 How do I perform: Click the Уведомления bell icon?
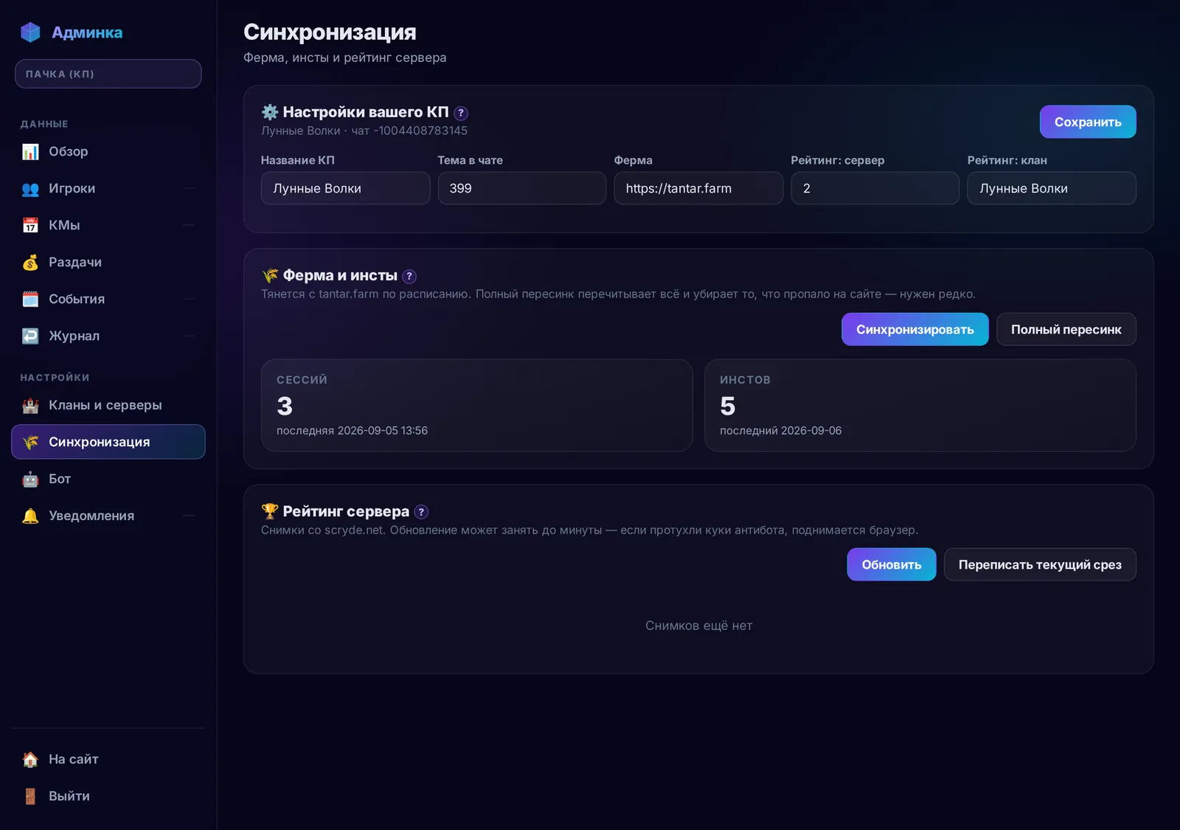(30, 516)
